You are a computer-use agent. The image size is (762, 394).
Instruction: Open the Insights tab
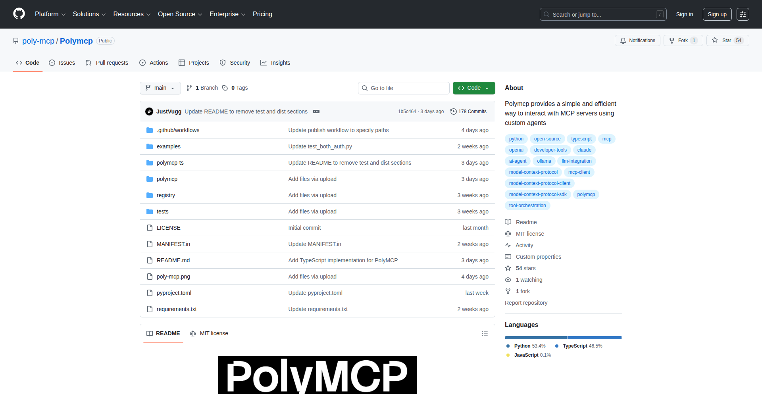coord(275,62)
